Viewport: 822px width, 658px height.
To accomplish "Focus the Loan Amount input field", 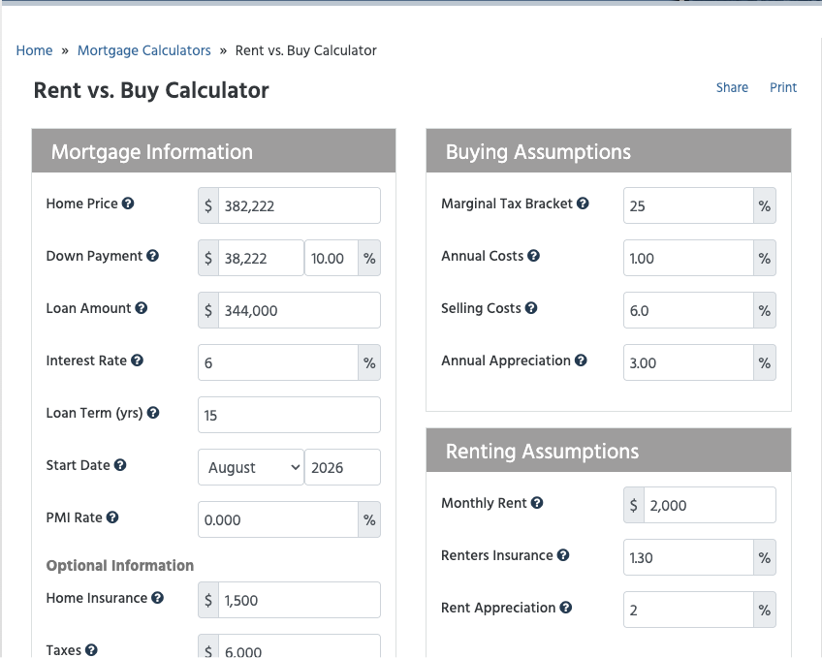I will tap(300, 310).
